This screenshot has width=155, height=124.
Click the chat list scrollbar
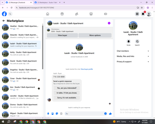click(42, 47)
